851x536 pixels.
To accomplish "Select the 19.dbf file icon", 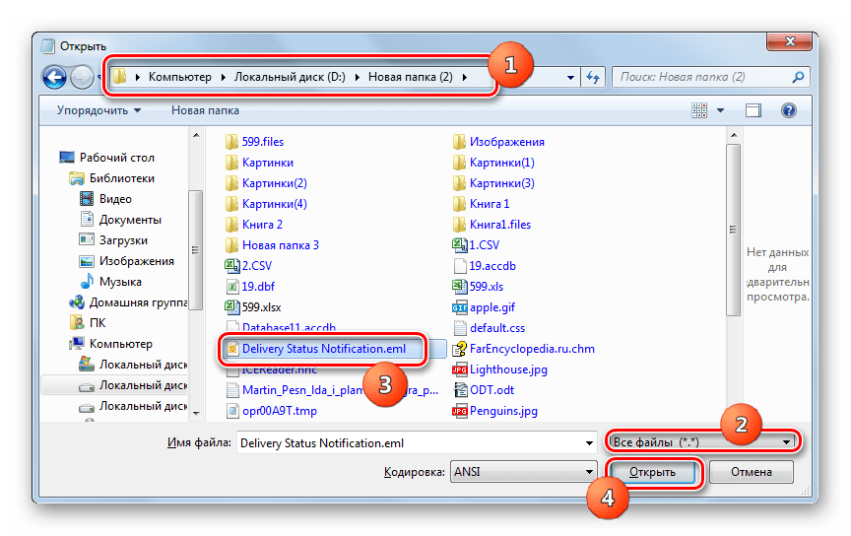I will [232, 286].
